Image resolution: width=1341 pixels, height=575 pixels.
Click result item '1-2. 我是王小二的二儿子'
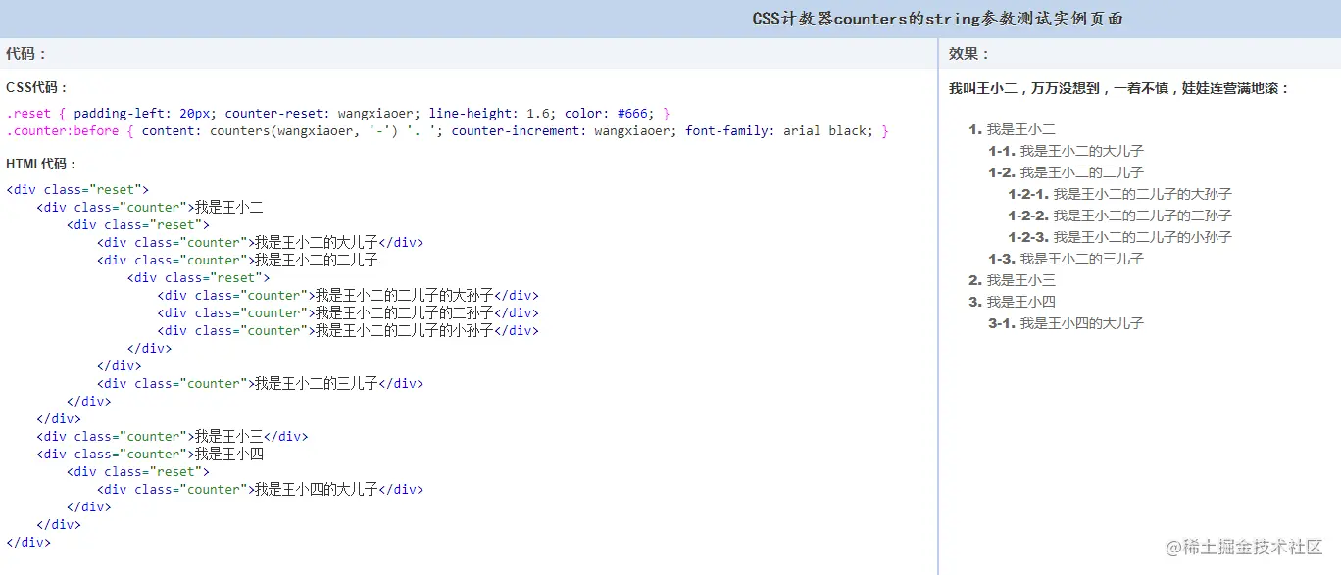(x=1066, y=172)
